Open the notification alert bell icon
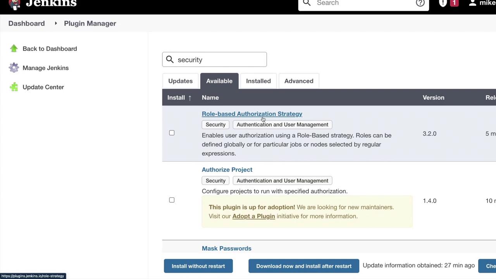496x279 pixels. [x=443, y=3]
